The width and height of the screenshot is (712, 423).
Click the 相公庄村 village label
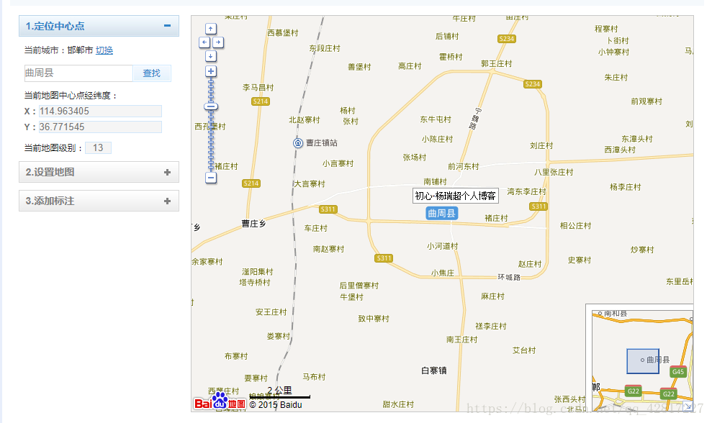pos(575,226)
